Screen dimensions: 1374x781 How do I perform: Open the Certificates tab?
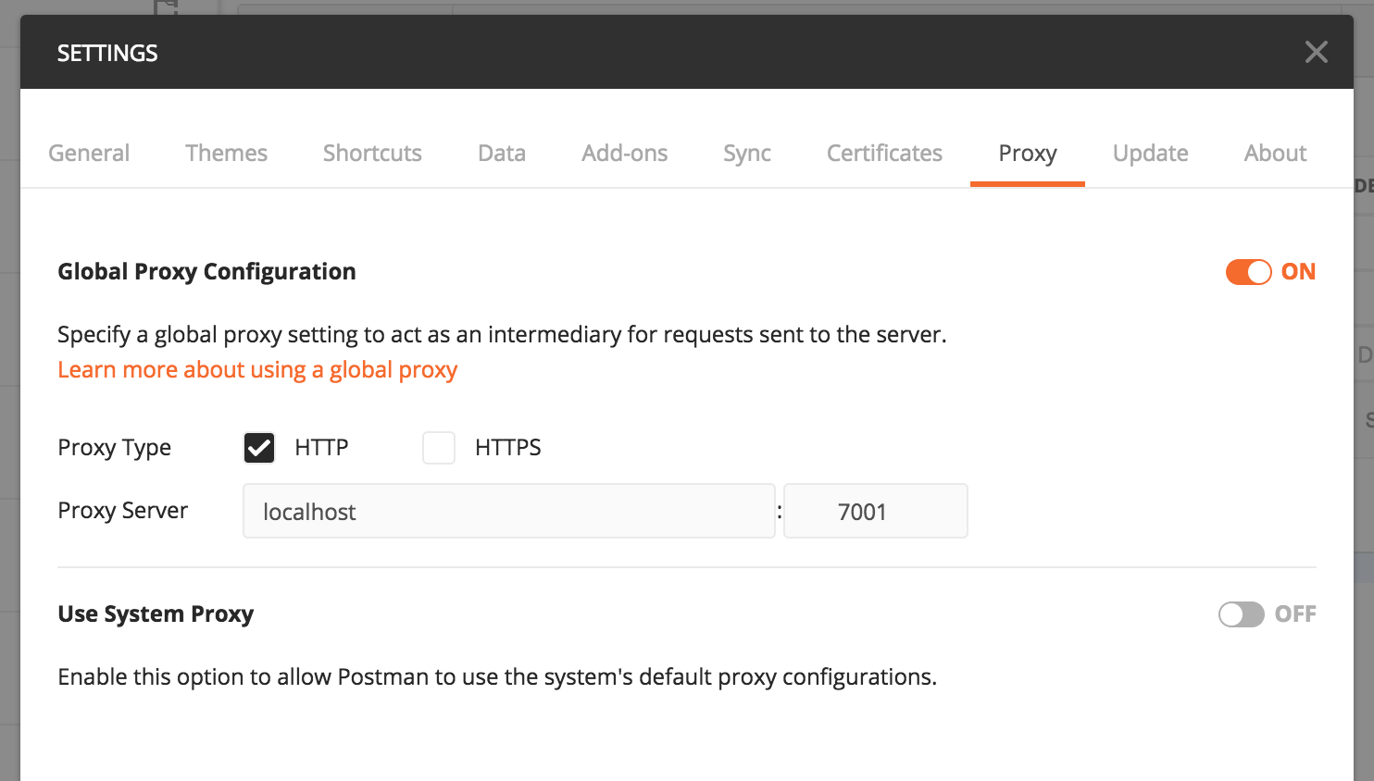884,153
